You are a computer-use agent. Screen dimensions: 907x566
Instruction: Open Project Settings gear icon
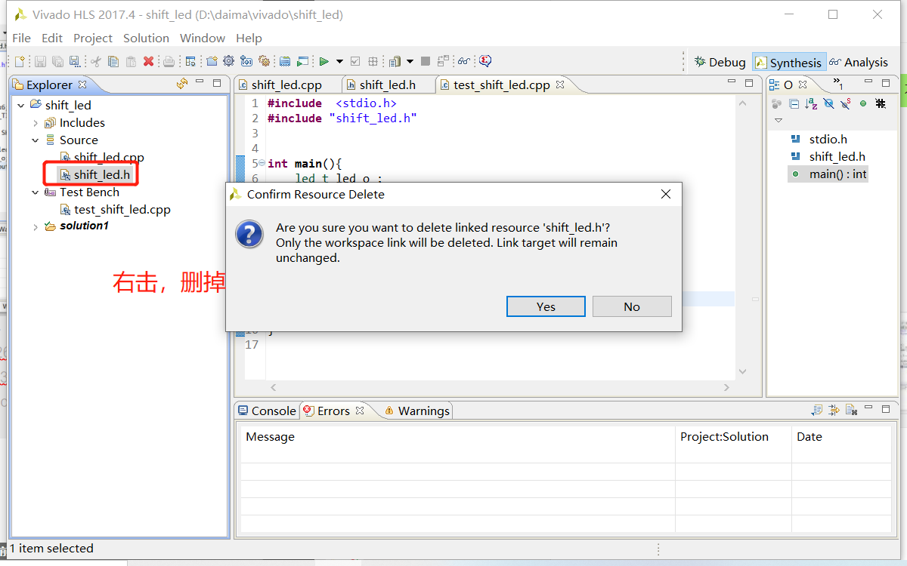tap(228, 61)
